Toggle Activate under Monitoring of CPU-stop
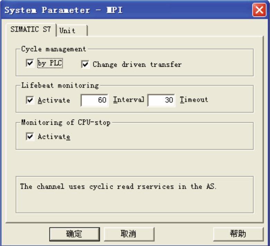This screenshot has width=270, height=246. point(30,136)
